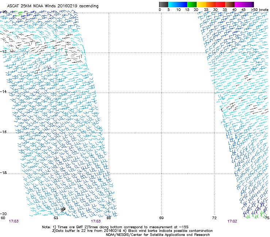Click the red 30-35 knots color segment
The width and height of the screenshot is (270, 237).
coord(220,4)
